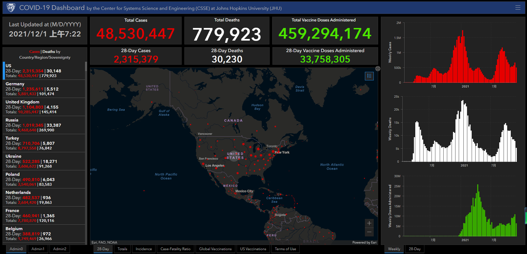Click the 28-Day vaccine doses value 33,758,305
Image resolution: width=527 pixels, height=254 pixels.
pyautogui.click(x=325, y=59)
